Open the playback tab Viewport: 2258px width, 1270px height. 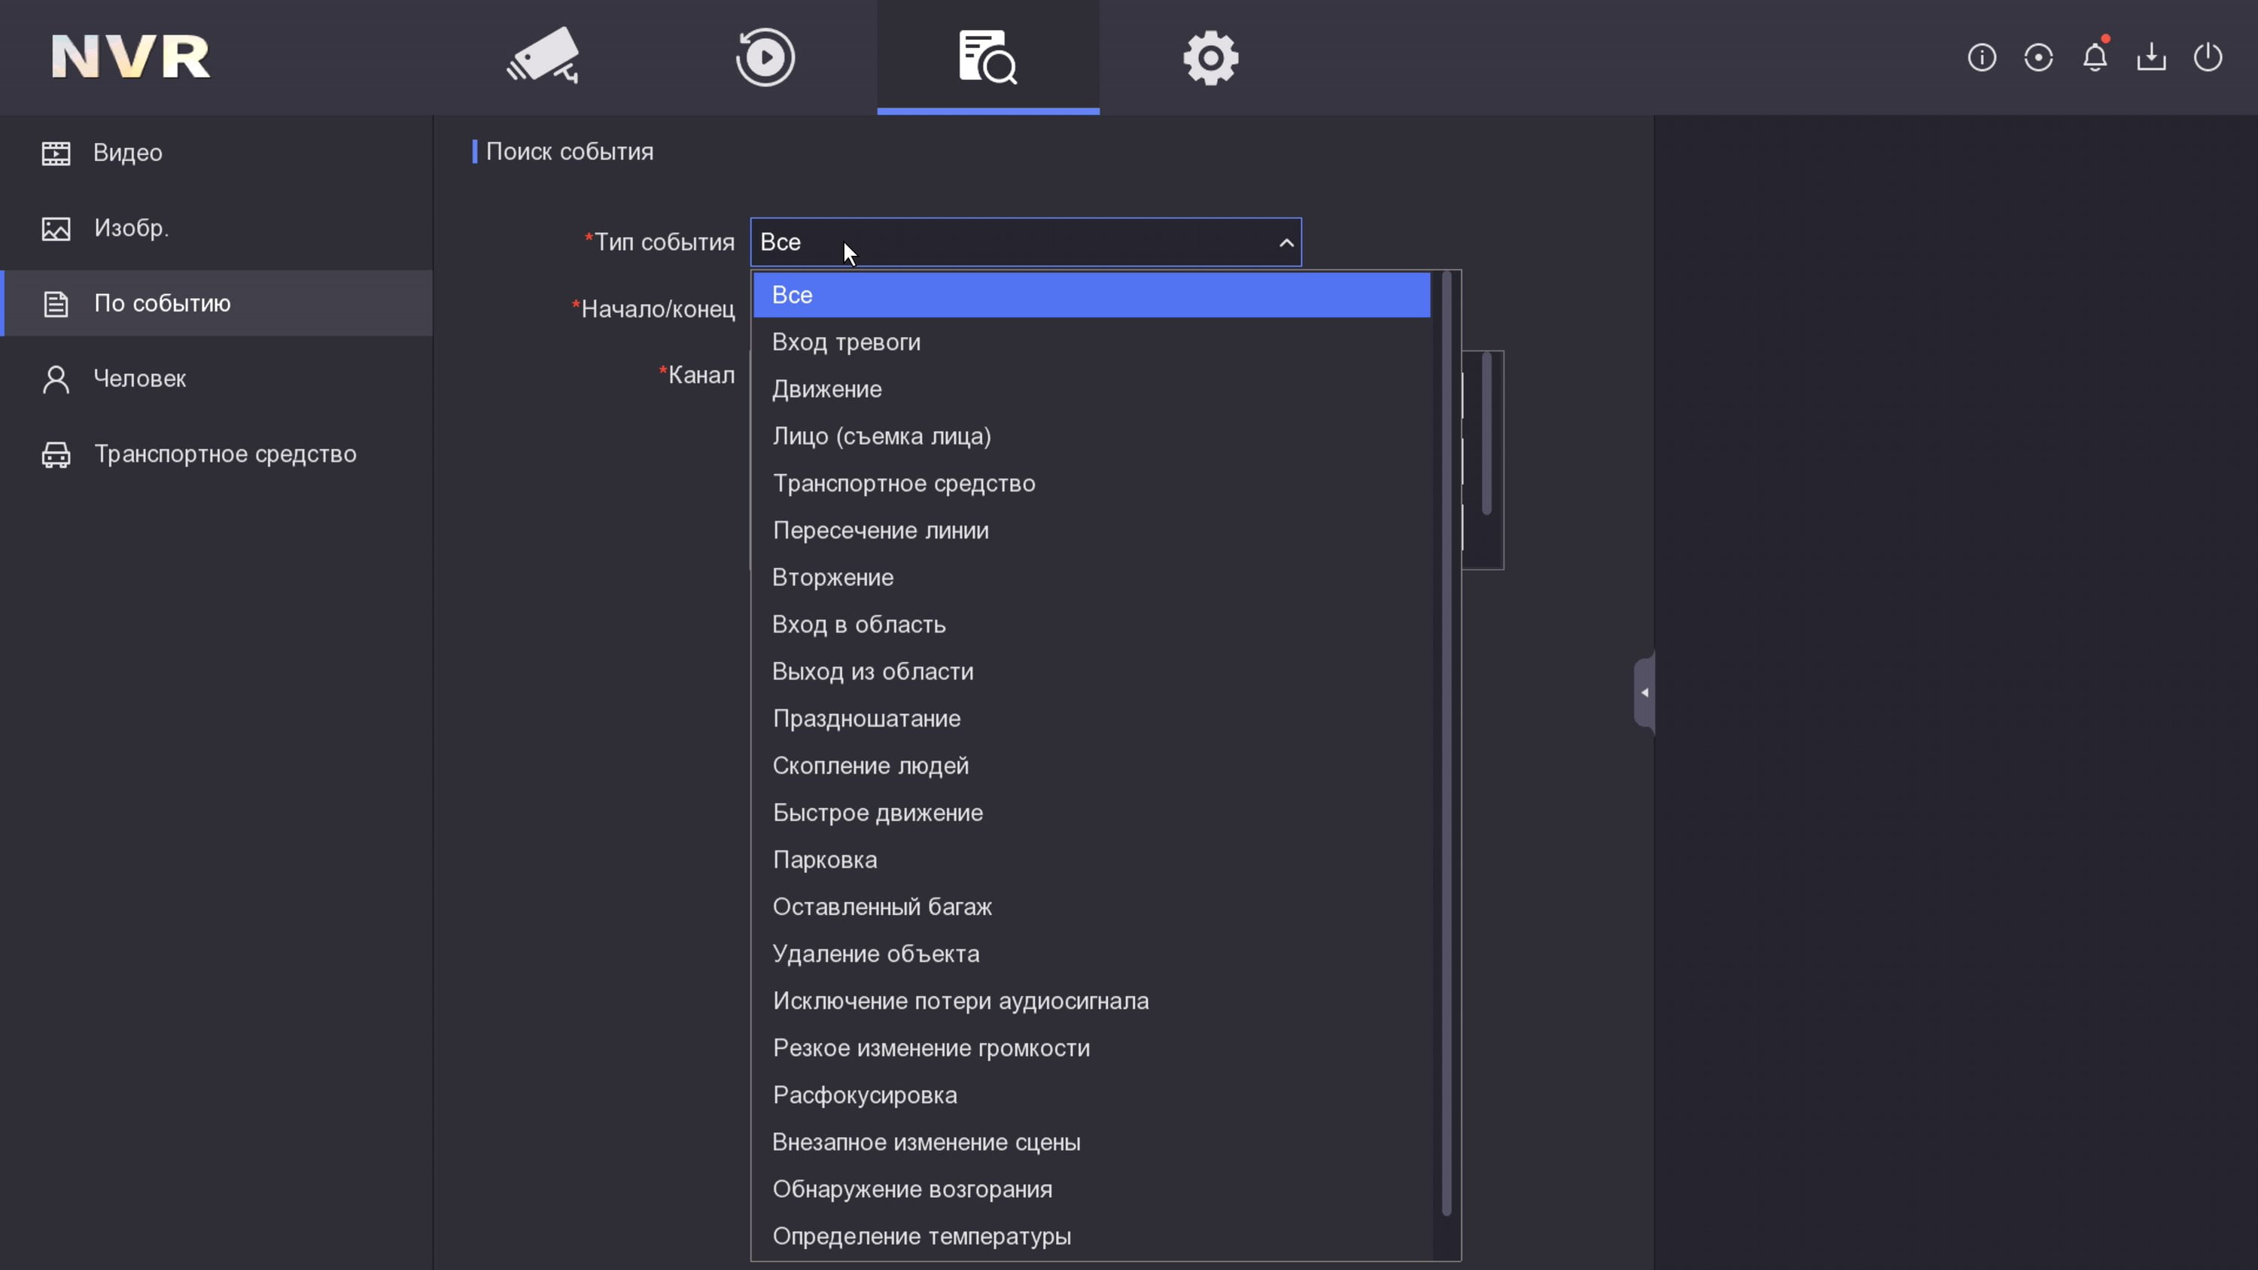point(765,57)
